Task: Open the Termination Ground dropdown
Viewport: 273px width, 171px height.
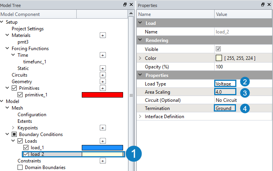Action: (x=225, y=108)
